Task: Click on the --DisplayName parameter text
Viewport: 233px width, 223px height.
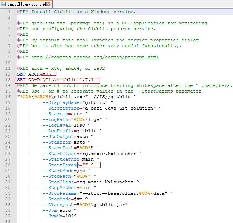Action: (60, 102)
